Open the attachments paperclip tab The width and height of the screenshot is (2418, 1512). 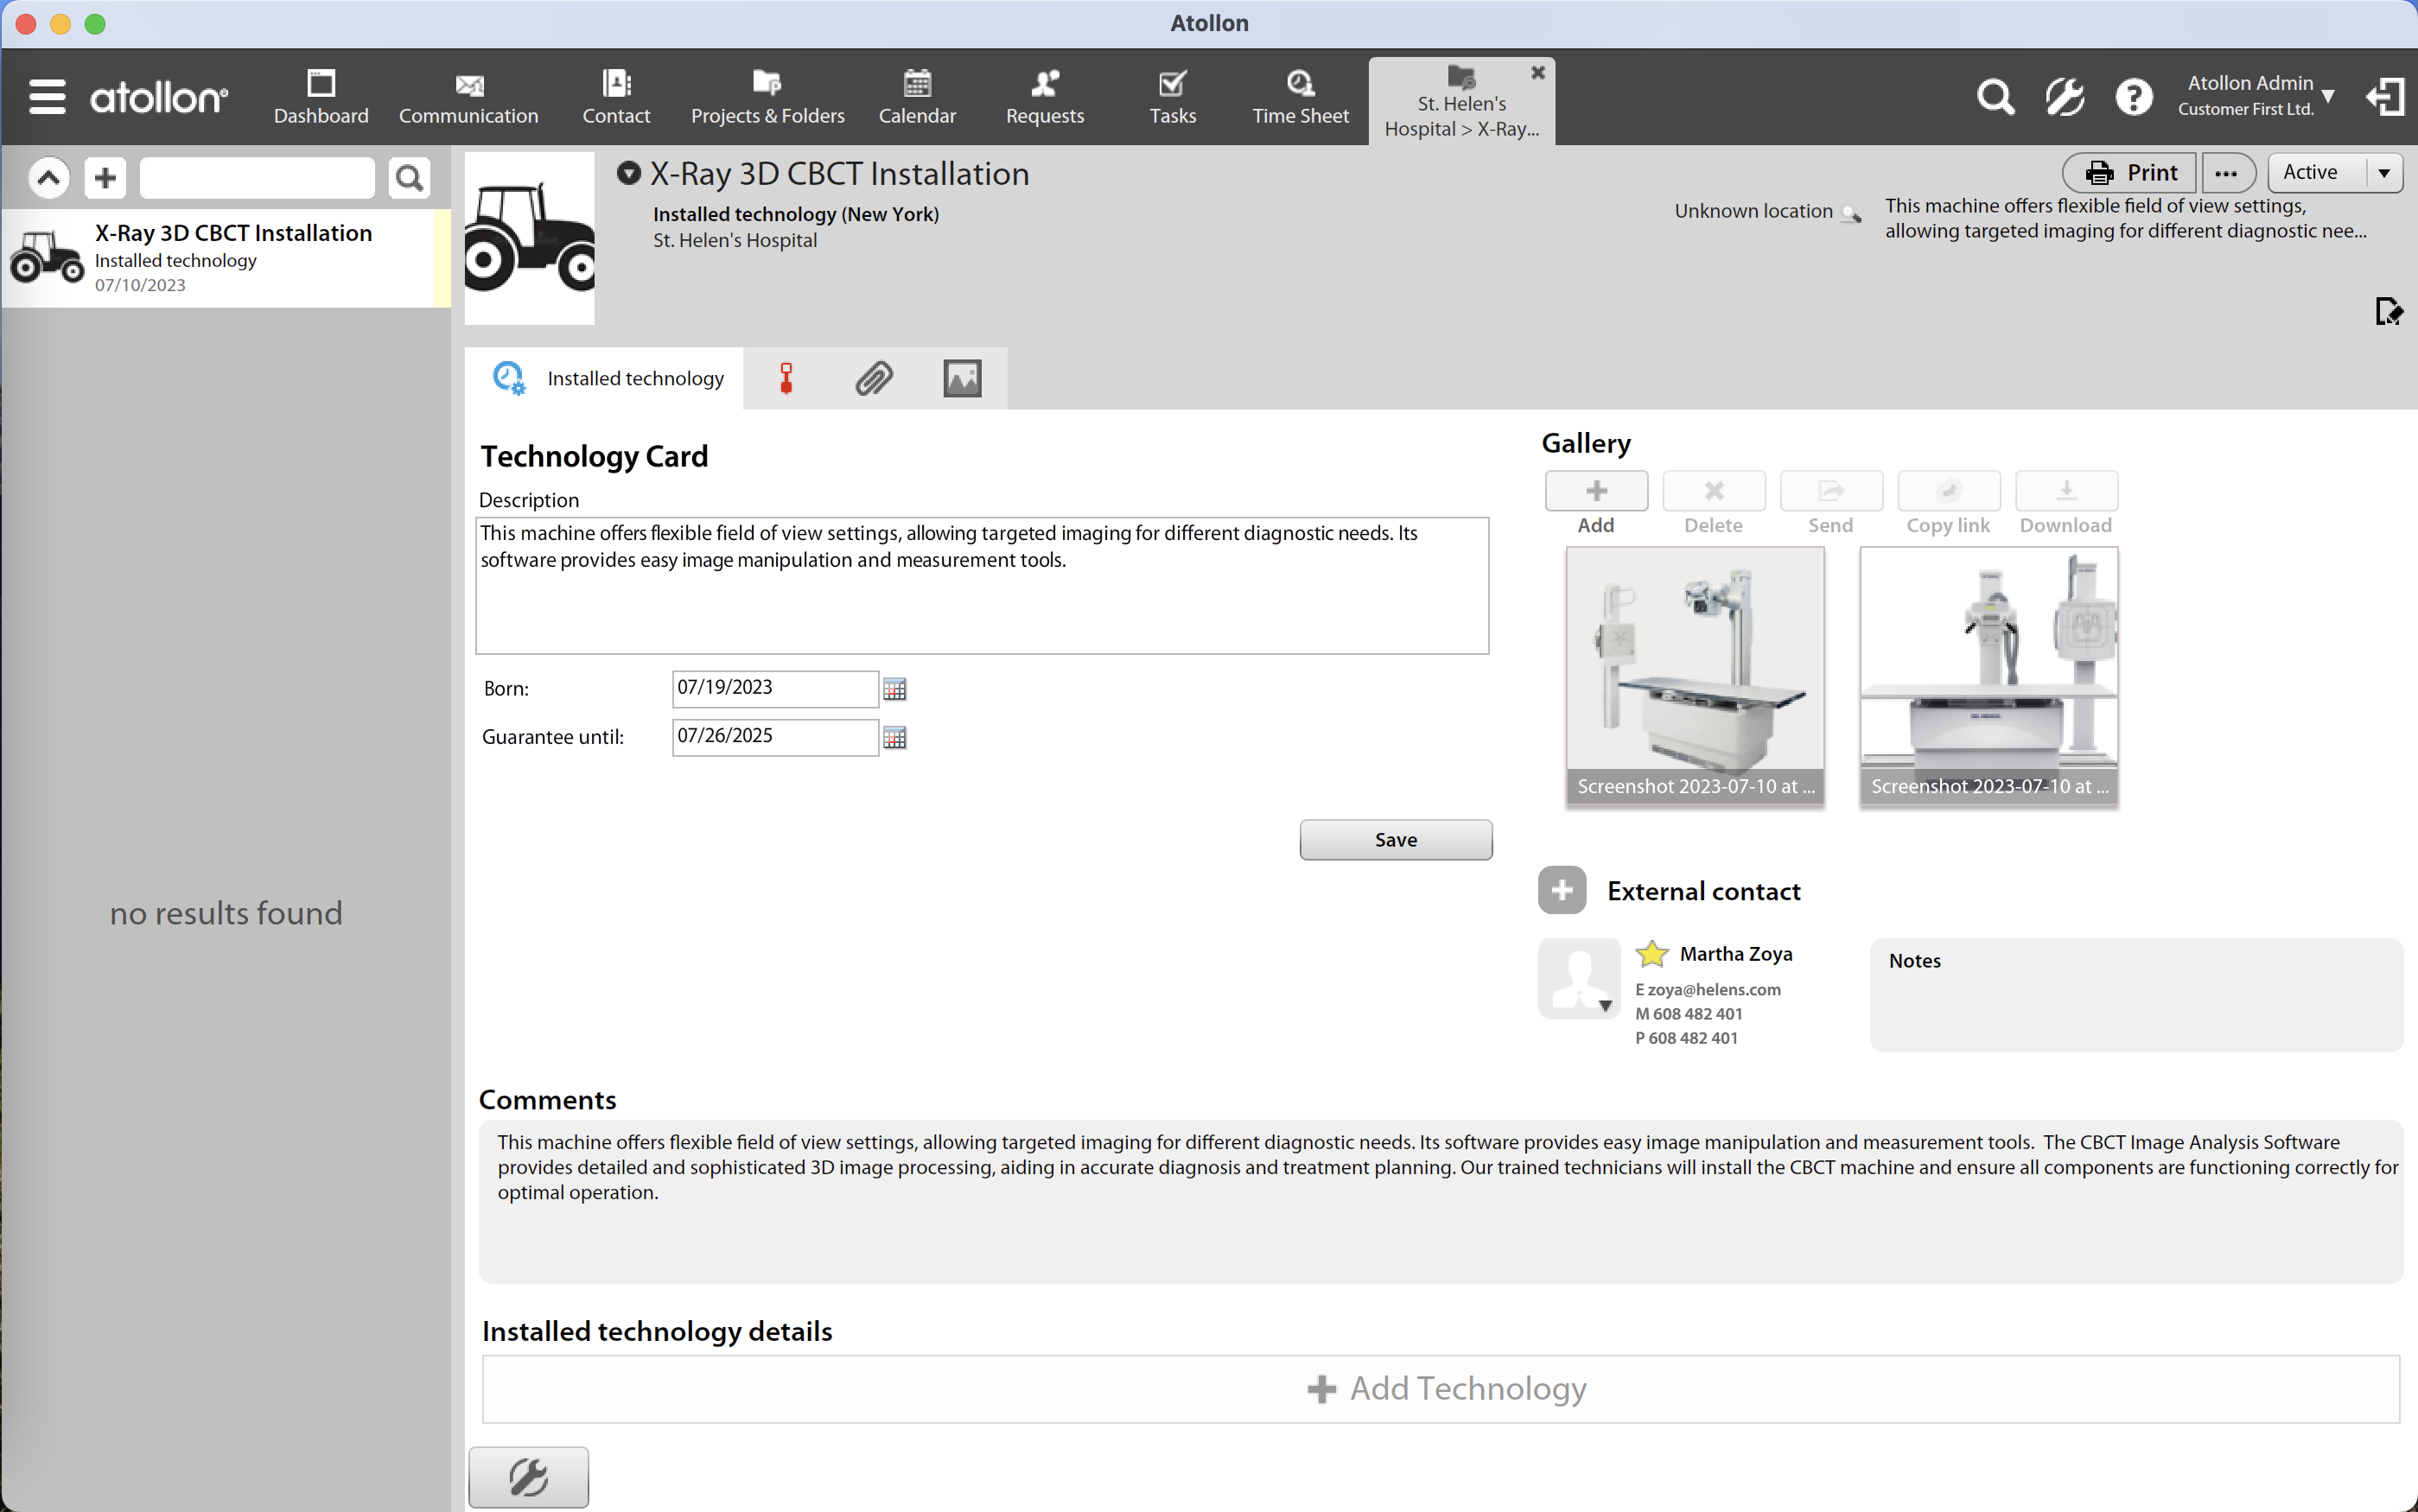873,379
